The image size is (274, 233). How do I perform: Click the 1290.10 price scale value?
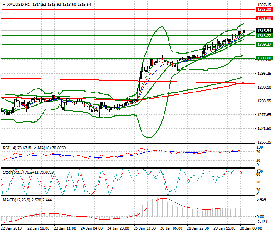(264, 87)
